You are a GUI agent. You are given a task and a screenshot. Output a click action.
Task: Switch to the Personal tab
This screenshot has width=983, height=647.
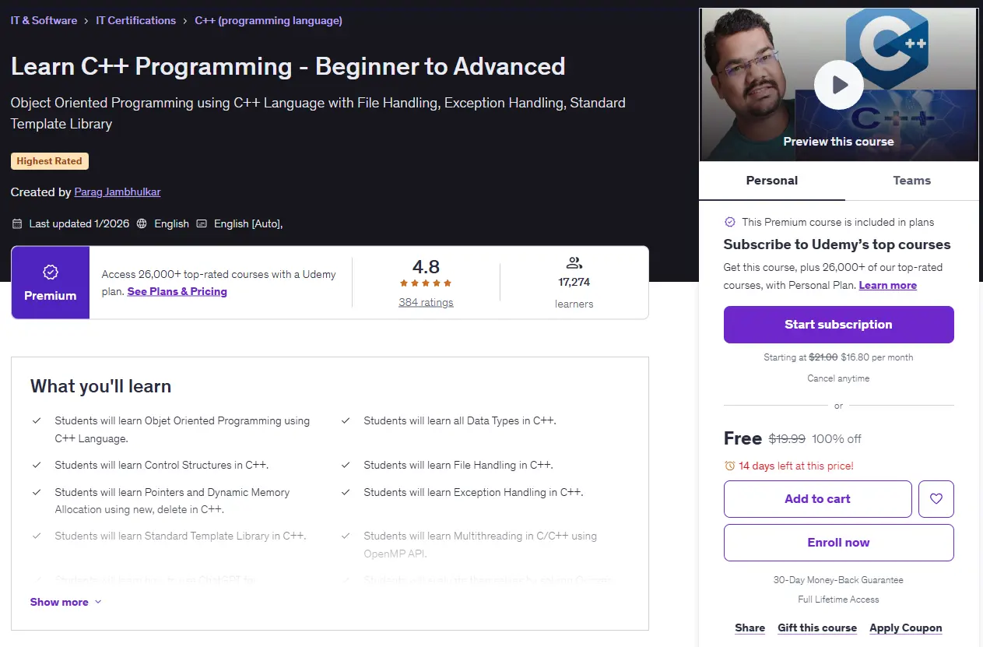(772, 181)
